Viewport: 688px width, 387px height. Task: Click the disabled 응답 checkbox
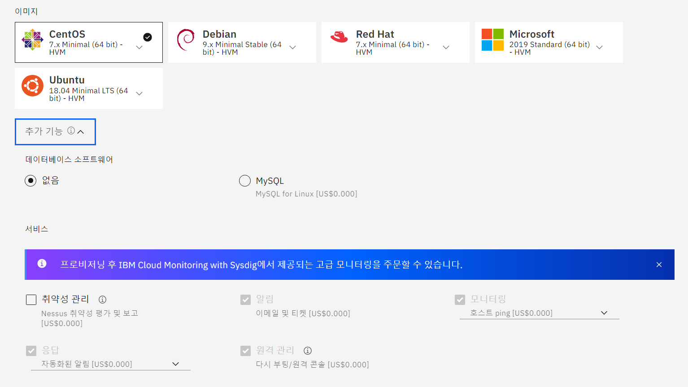coord(31,351)
